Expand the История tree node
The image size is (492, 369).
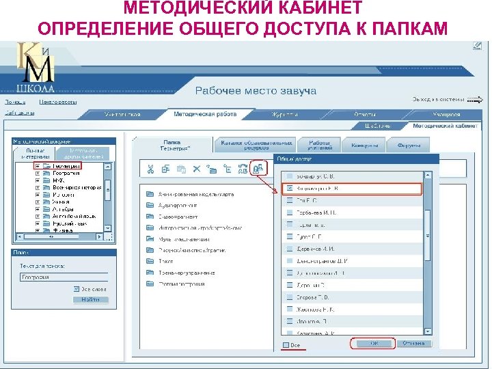[38, 195]
